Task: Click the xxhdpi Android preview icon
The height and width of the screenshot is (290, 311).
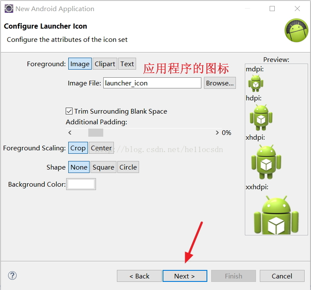Action: click(276, 215)
